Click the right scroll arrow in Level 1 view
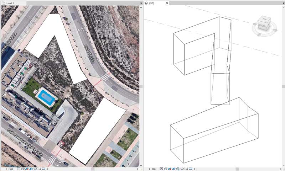Image resolution: width=285 pixels, height=171 pixels. (x=137, y=169)
